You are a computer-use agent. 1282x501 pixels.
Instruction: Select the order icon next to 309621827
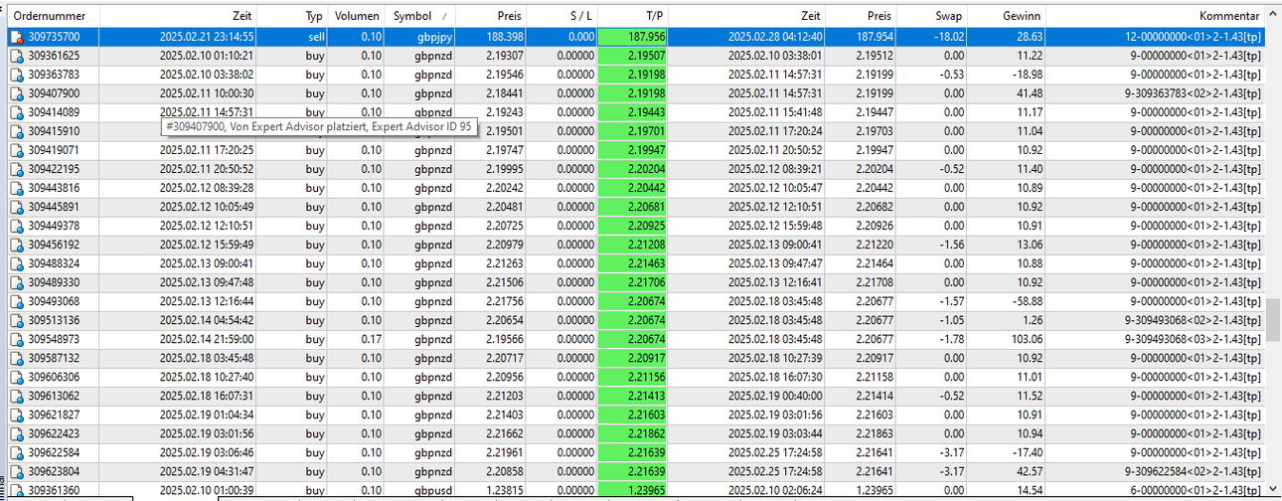point(17,415)
